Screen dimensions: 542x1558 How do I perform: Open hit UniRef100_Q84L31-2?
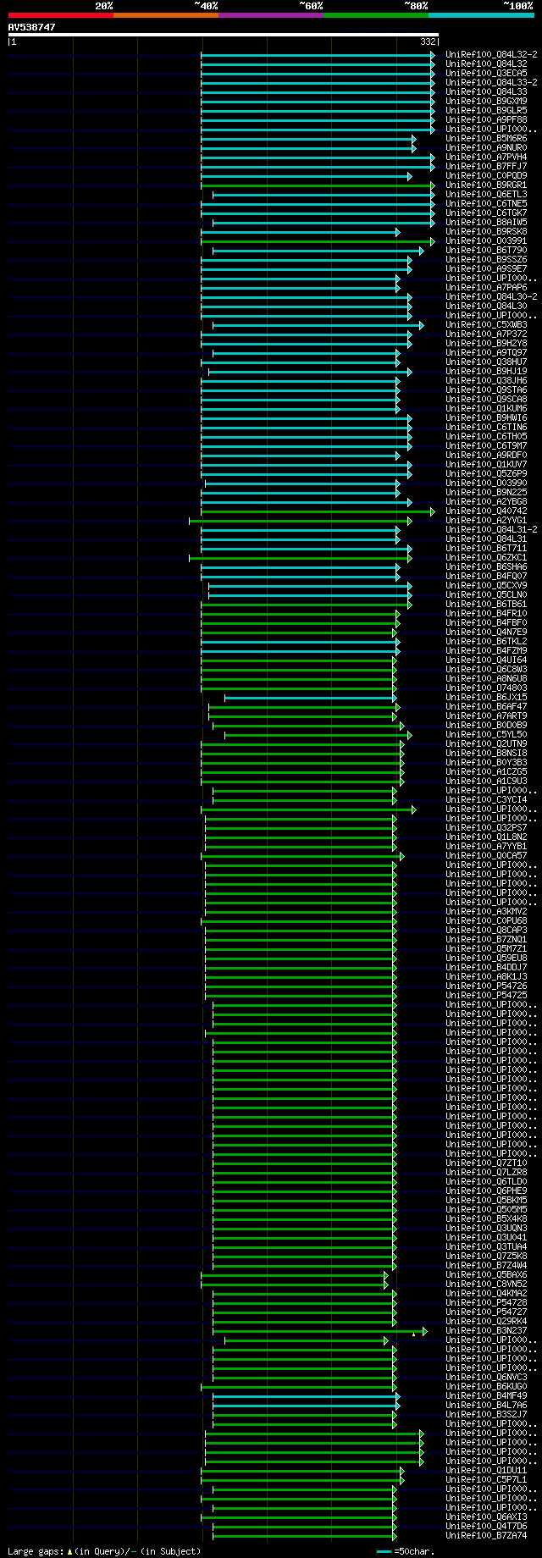click(491, 529)
